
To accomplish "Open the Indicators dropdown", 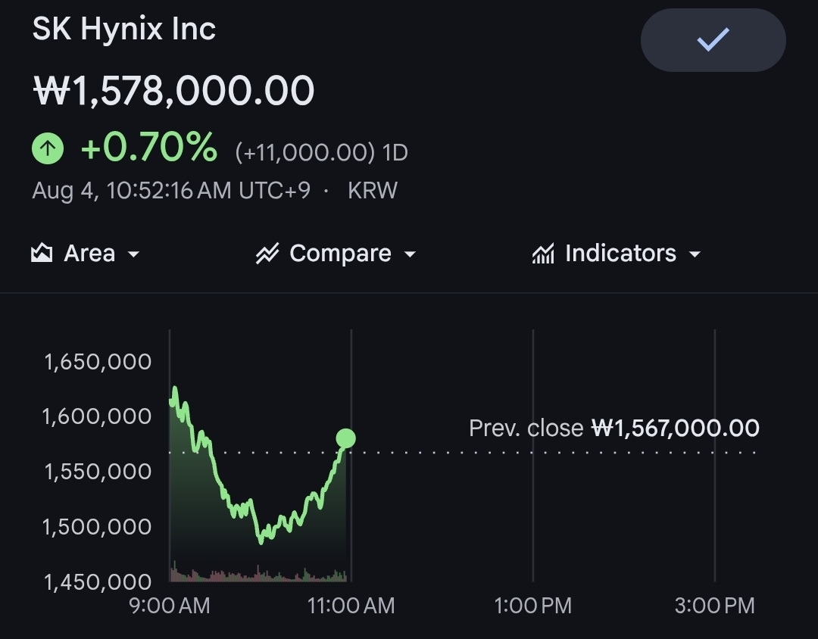I will coord(617,254).
